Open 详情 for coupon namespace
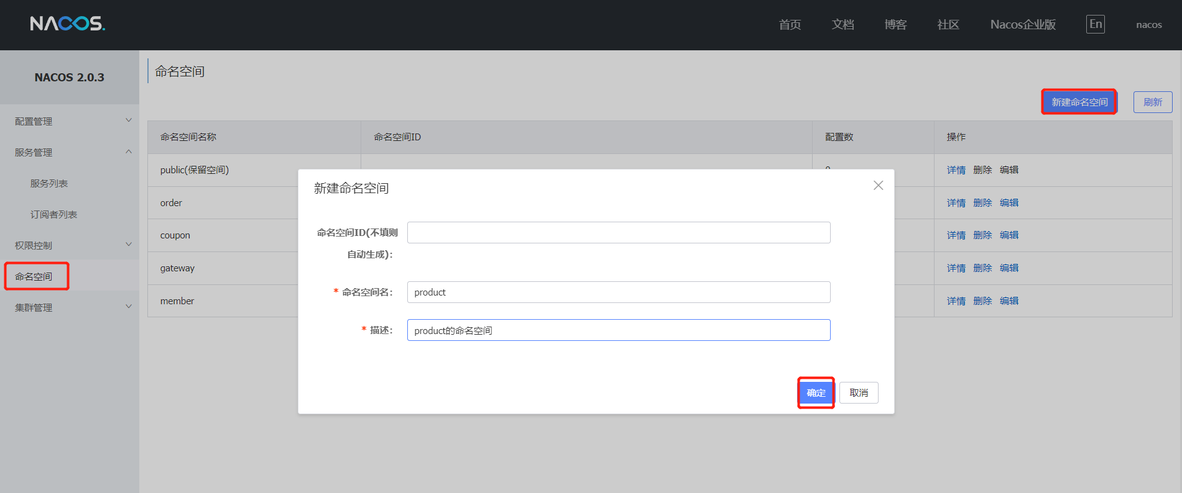Image resolution: width=1182 pixels, height=493 pixels. 956,235
